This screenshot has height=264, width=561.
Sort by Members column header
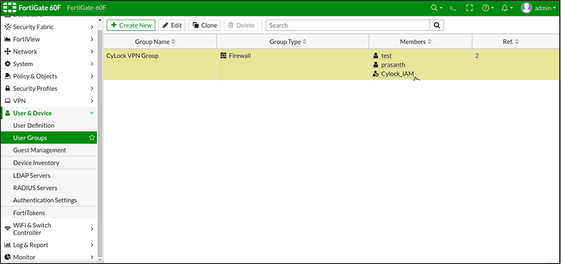(416, 42)
